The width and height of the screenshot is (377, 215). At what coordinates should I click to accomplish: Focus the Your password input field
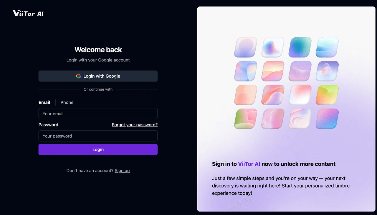point(98,136)
